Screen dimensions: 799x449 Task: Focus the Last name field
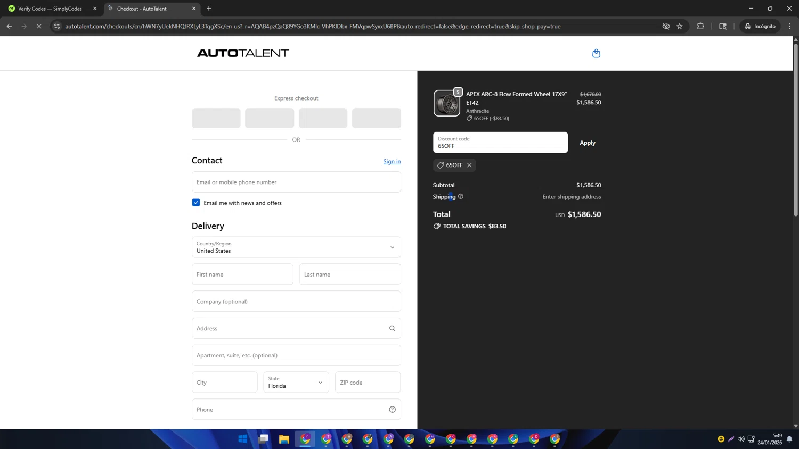point(350,274)
